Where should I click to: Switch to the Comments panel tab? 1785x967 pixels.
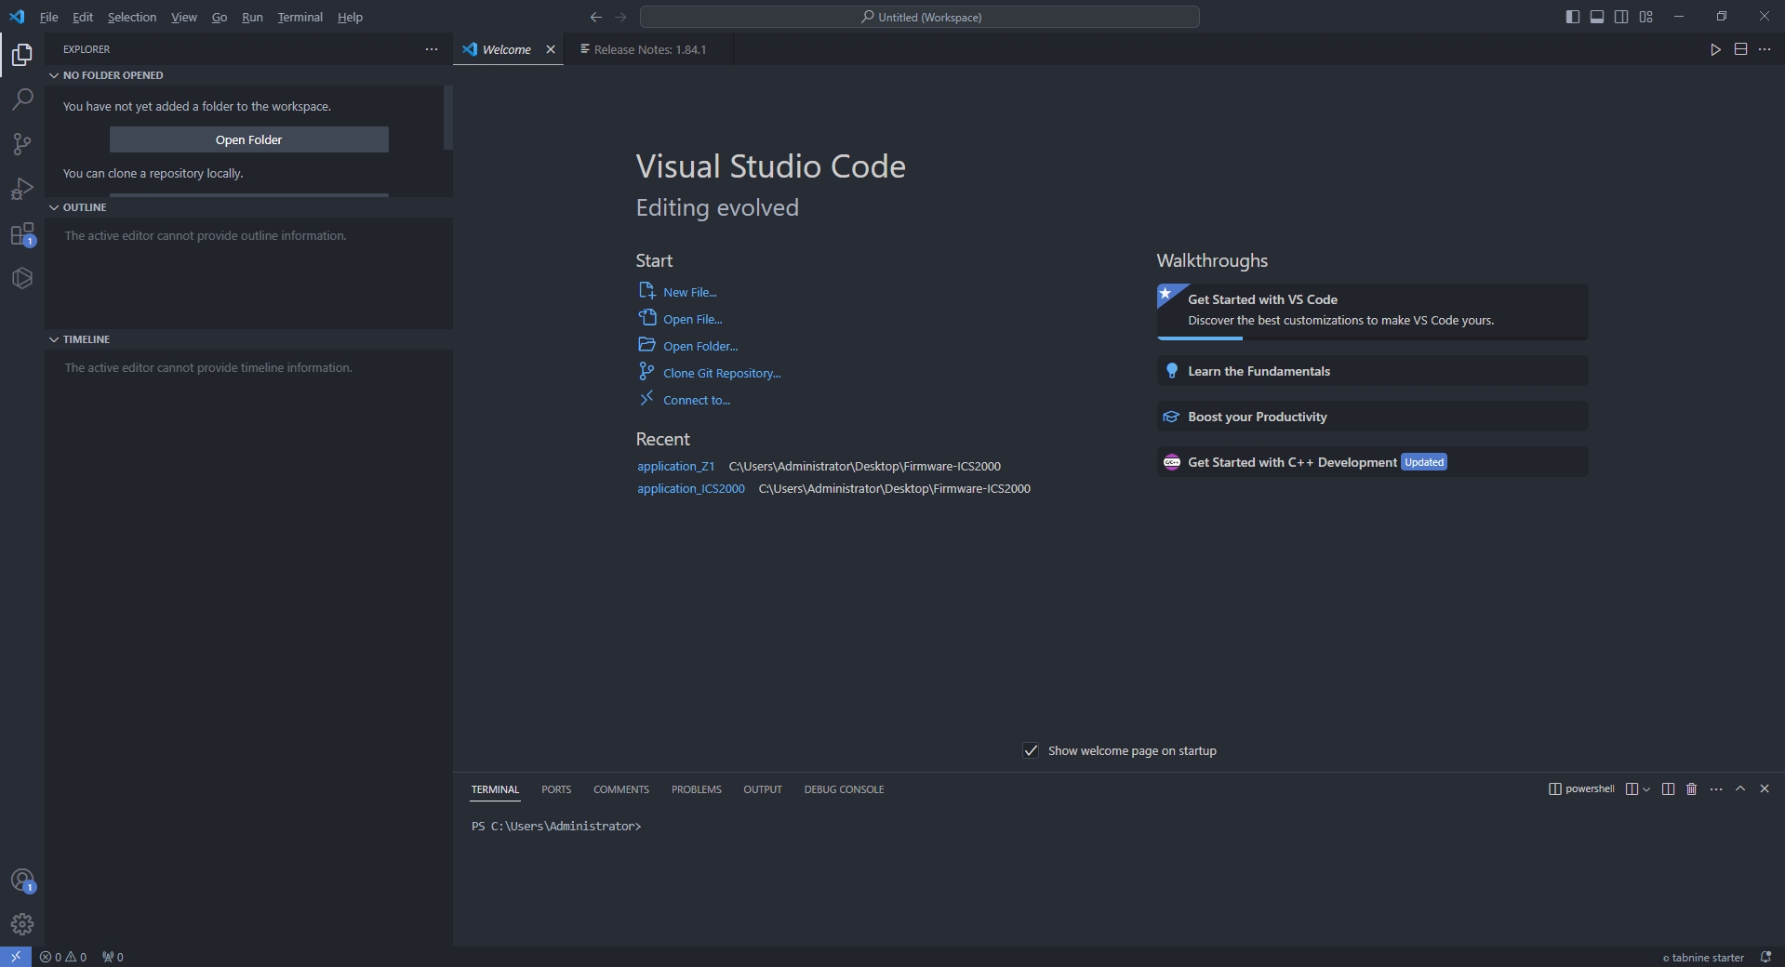coord(621,789)
